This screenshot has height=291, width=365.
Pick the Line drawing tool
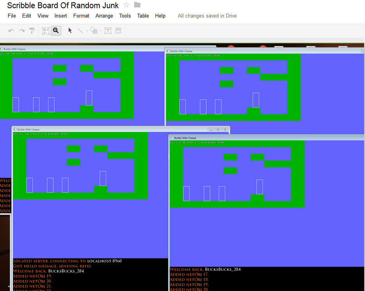(x=80, y=31)
